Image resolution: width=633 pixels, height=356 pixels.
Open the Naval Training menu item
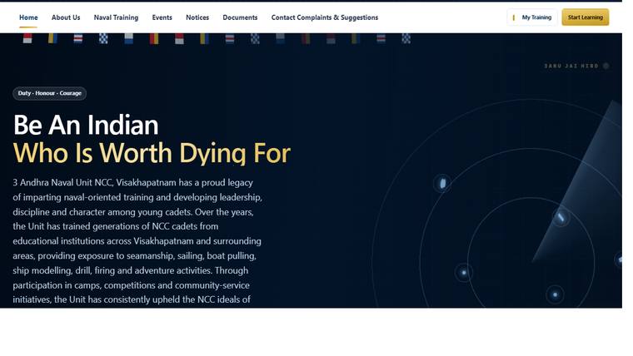pos(116,17)
